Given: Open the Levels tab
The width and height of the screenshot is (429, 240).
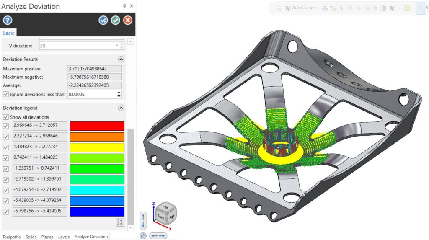Looking at the screenshot, I should pyautogui.click(x=64, y=237).
